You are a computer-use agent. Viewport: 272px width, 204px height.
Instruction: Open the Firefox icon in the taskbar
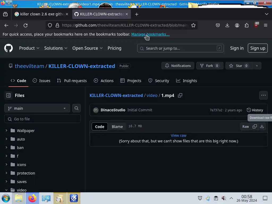[32, 198]
